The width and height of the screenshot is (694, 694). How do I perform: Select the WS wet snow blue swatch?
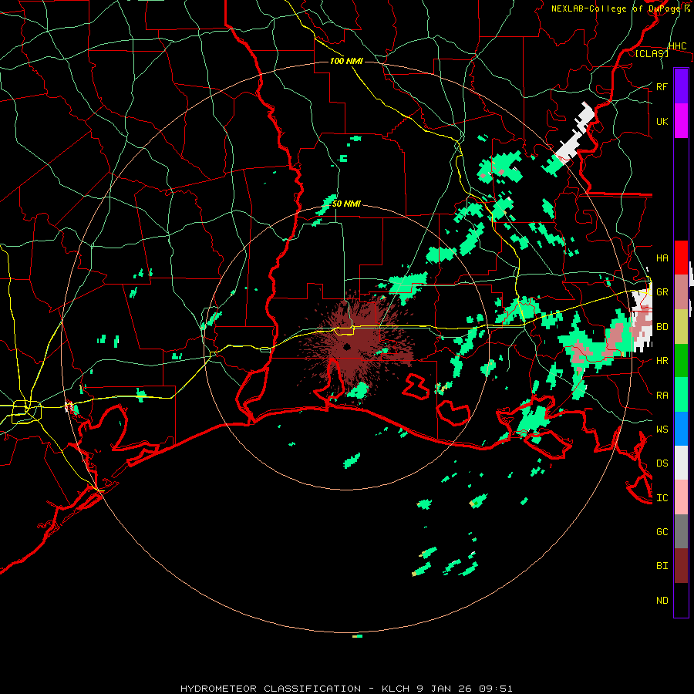pos(681,429)
